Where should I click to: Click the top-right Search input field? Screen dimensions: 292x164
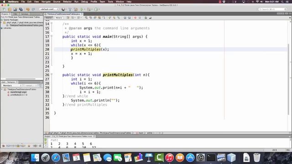pos(273,9)
